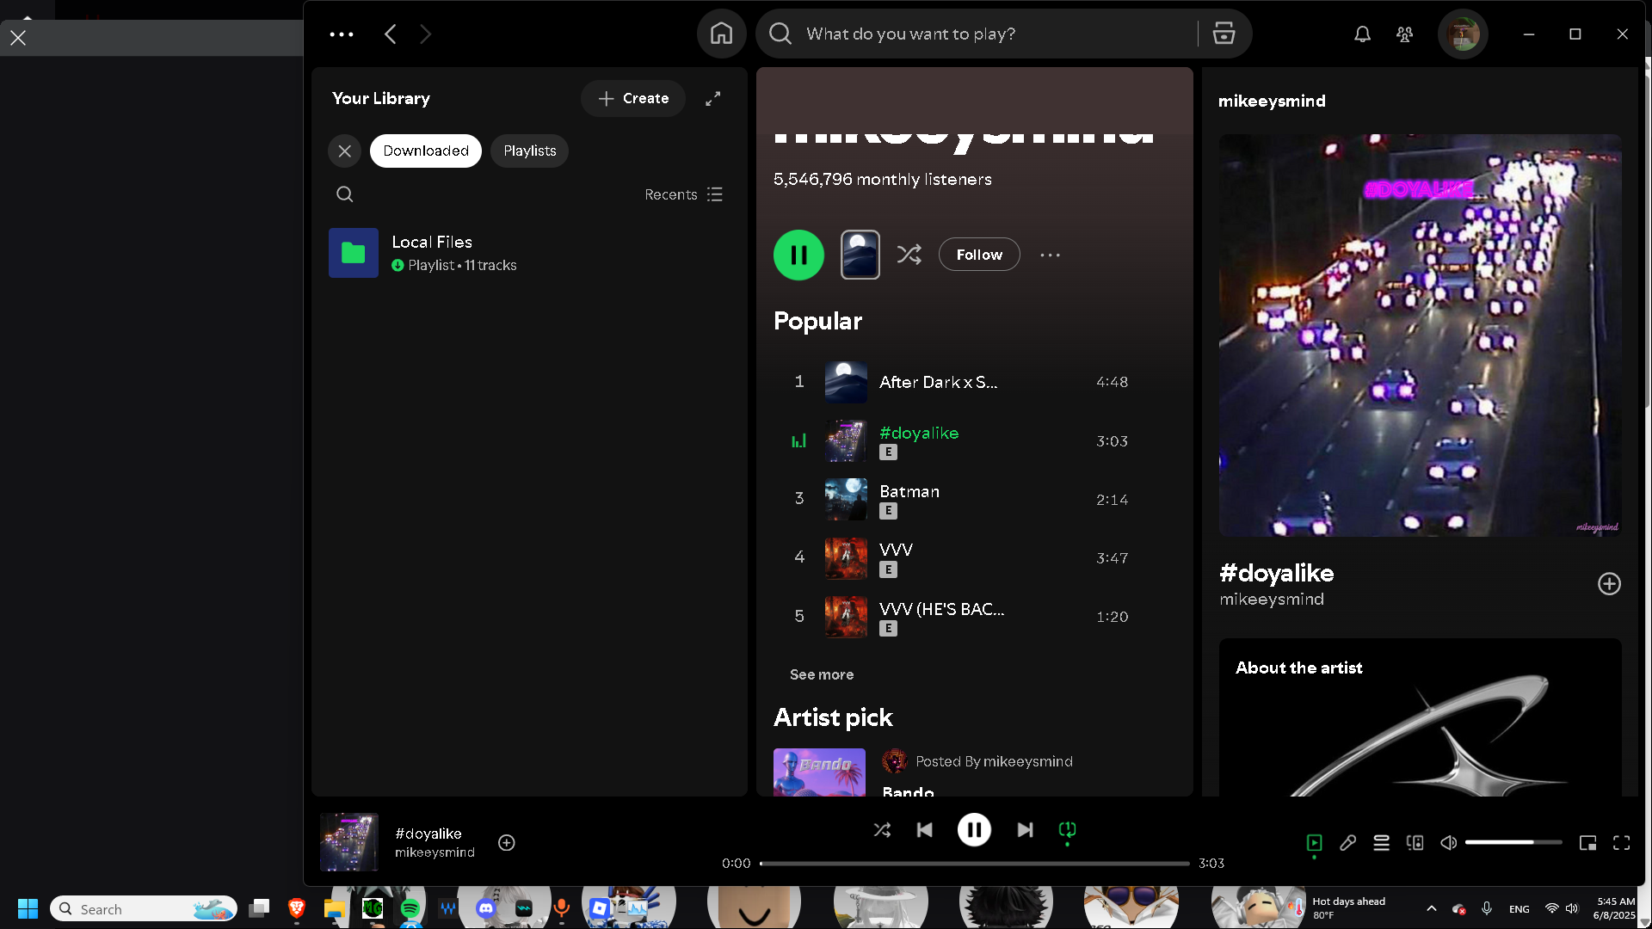This screenshot has width=1652, height=929.
Task: Click the album thumbnail next to pause button
Action: (860, 255)
